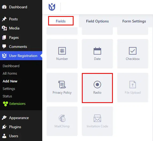Select the Radio field tile
Image resolution: width=153 pixels, height=141 pixels.
(97, 88)
